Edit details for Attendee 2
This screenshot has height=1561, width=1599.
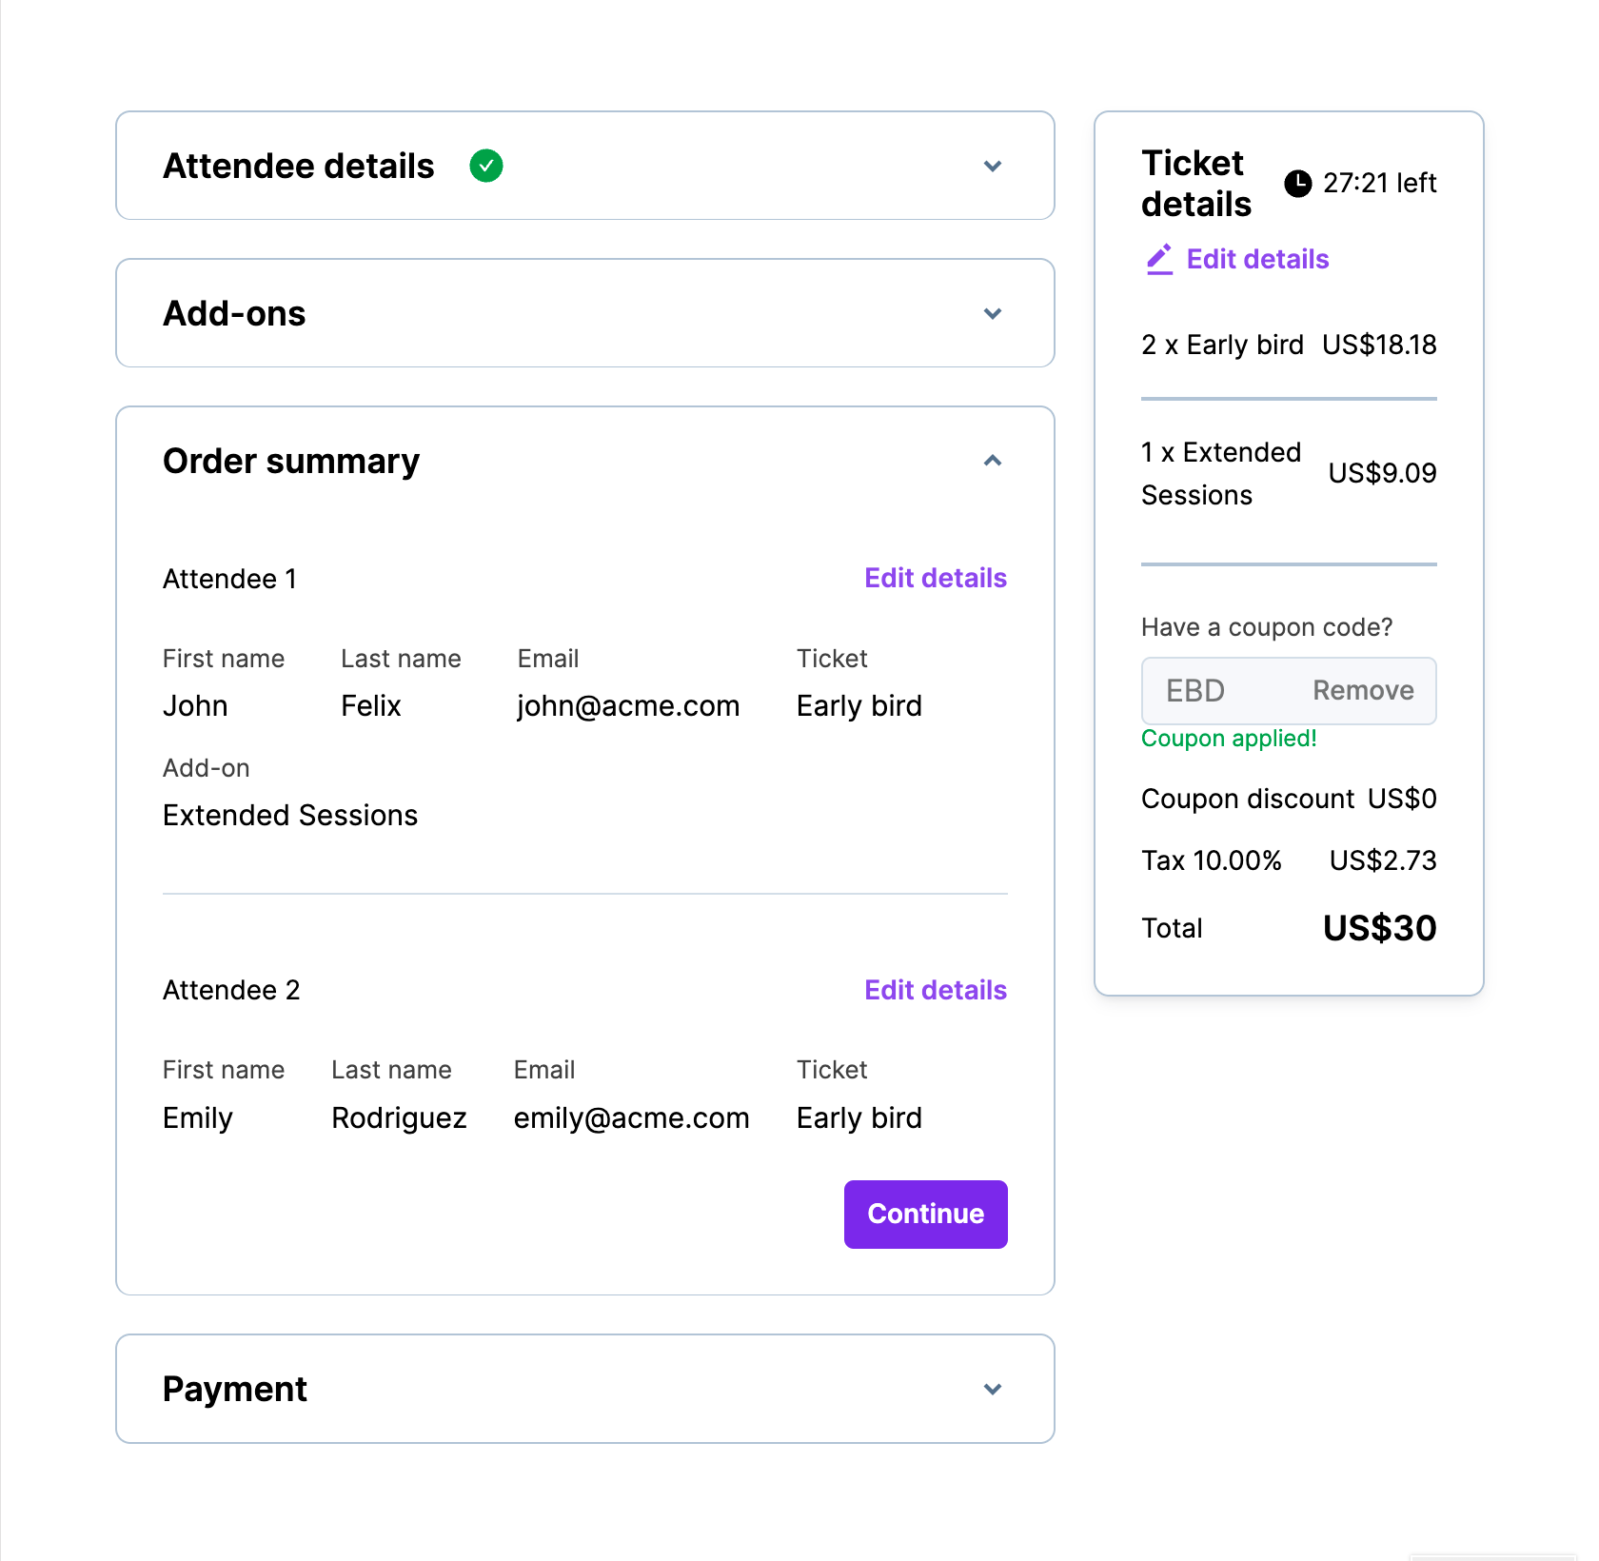(x=936, y=990)
